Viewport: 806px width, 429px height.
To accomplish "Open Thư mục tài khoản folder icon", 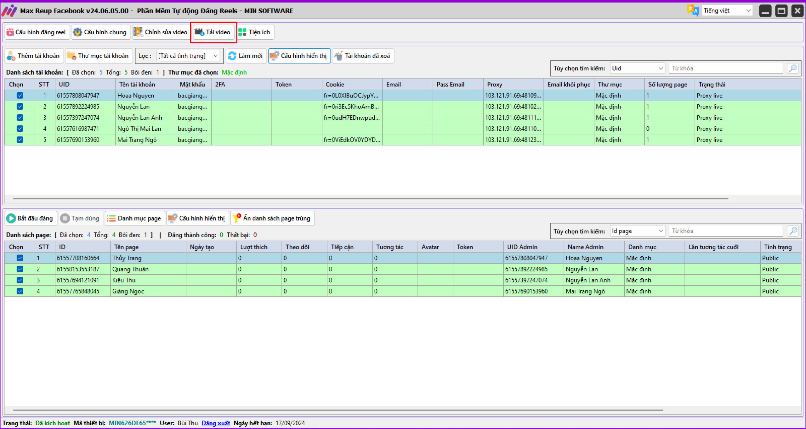I will click(x=71, y=56).
